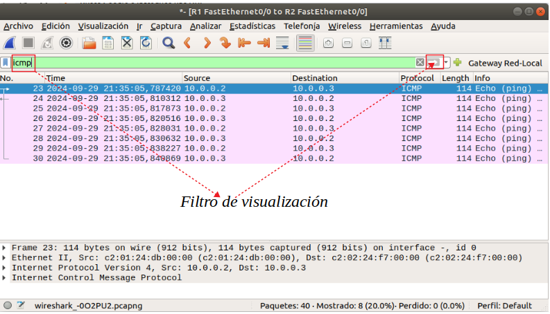Viewport: 550px width, 314px height.
Task: Open display filter history dropdown arrow
Action: point(446,62)
